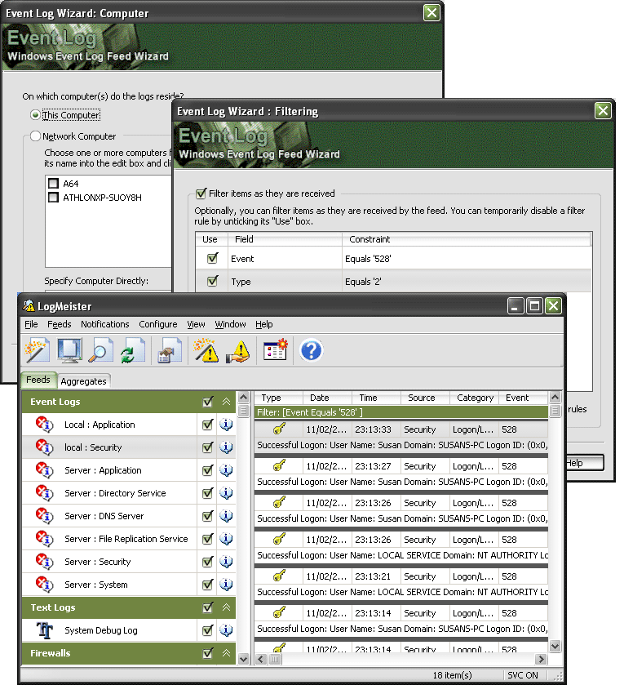Uncheck the Server : DNS Server feed checkbox
624x685 pixels.
[x=208, y=516]
